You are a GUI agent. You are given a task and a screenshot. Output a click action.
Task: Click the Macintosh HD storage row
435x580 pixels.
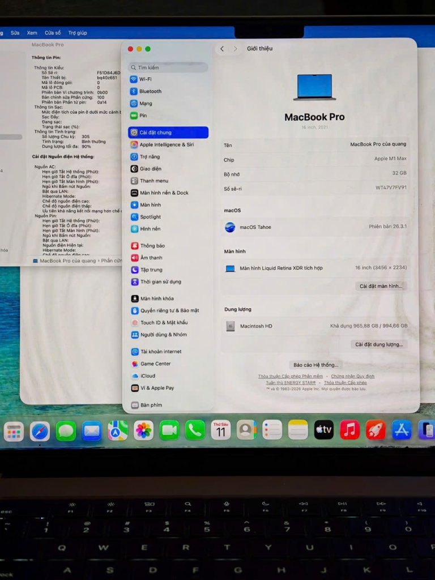pos(316,326)
